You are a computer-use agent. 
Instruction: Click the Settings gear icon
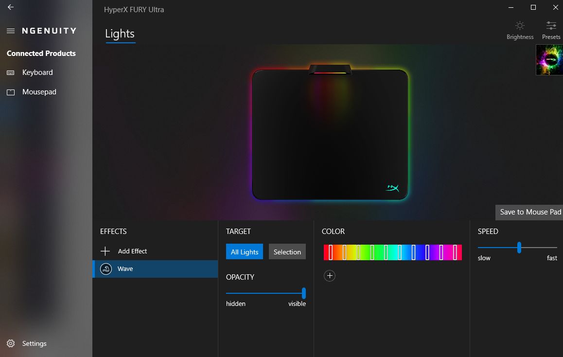(x=11, y=343)
